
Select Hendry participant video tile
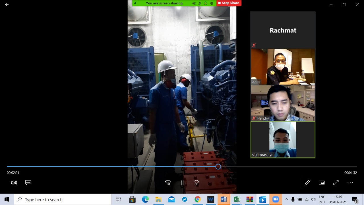(283, 103)
